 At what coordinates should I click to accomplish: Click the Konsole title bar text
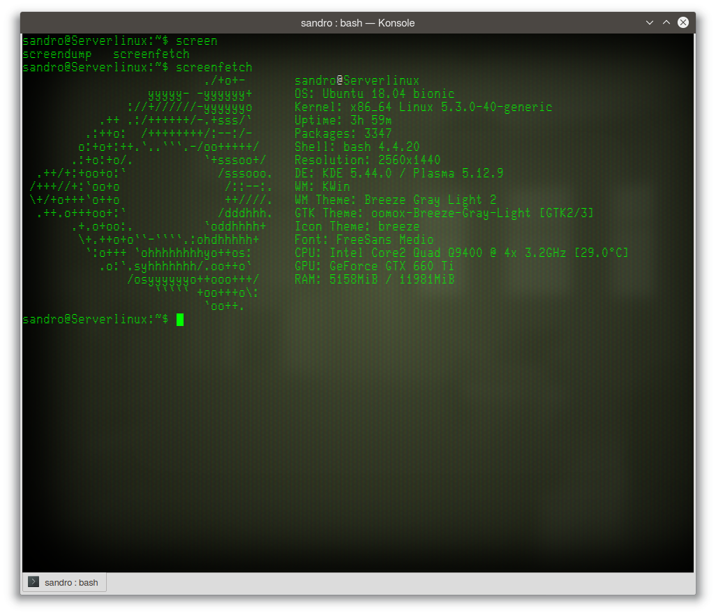(x=357, y=23)
